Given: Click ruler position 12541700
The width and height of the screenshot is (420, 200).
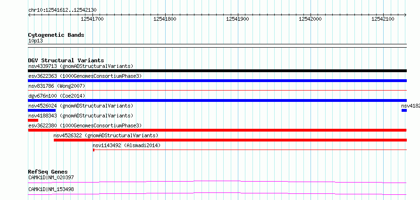Looking at the screenshot, I should click(92, 19).
